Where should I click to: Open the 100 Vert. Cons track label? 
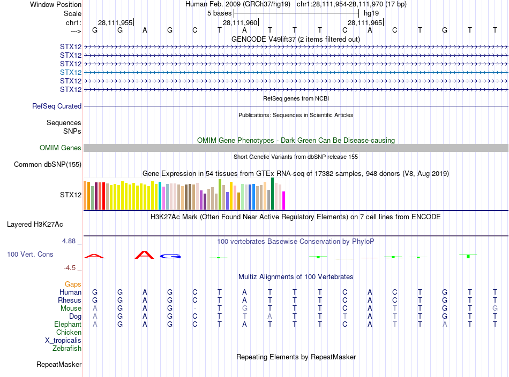(30, 255)
